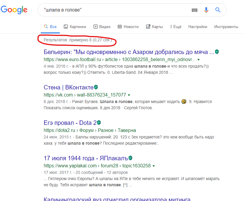Screen dimensions: 244x201
Task: Expand dropdown arrow after yaplakal.com URL
Action: click(154, 166)
